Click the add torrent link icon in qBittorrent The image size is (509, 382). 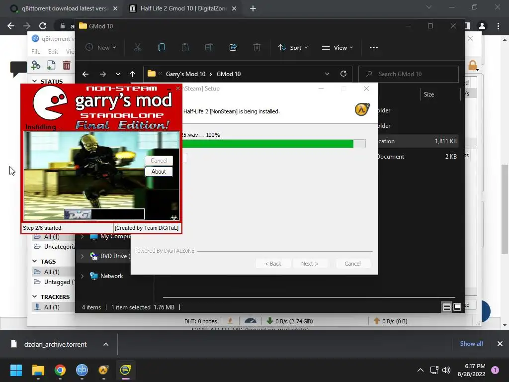36,65
